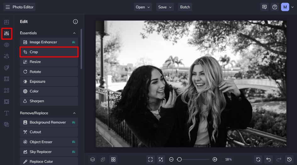Open the Sky Replacer tool
Image resolution: width=297 pixels, height=165 pixels.
pyautogui.click(x=49, y=152)
